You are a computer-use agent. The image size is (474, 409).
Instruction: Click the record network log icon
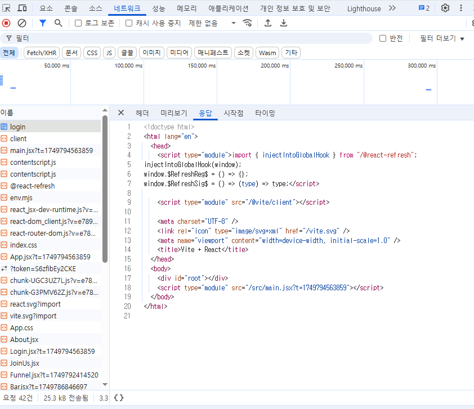[x=6, y=23]
